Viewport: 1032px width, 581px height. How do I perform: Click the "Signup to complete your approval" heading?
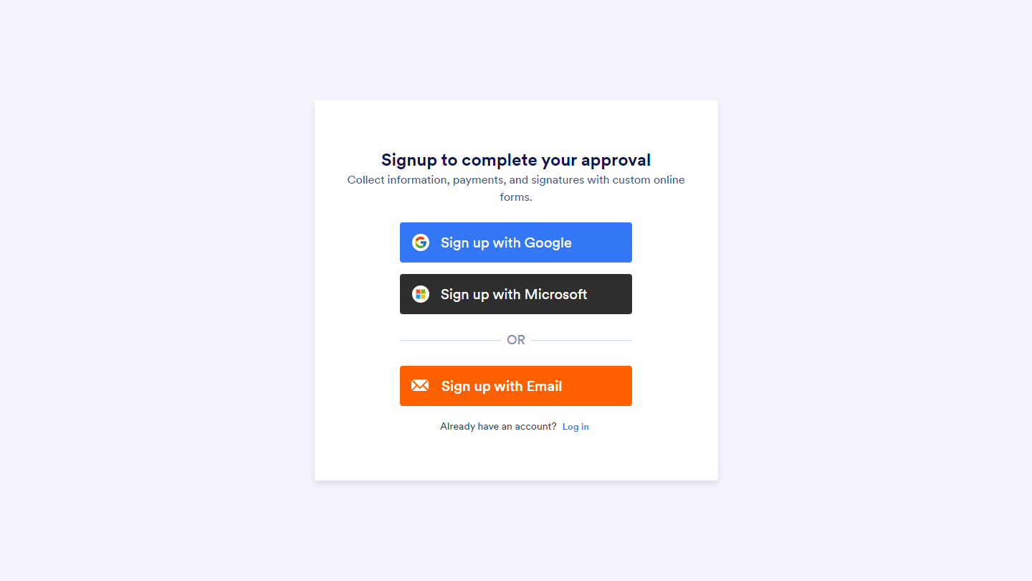516,160
